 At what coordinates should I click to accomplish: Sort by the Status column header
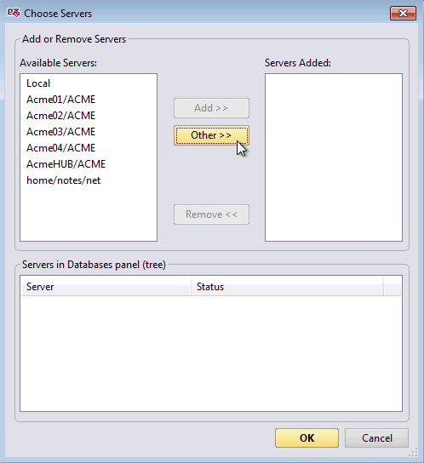point(287,287)
